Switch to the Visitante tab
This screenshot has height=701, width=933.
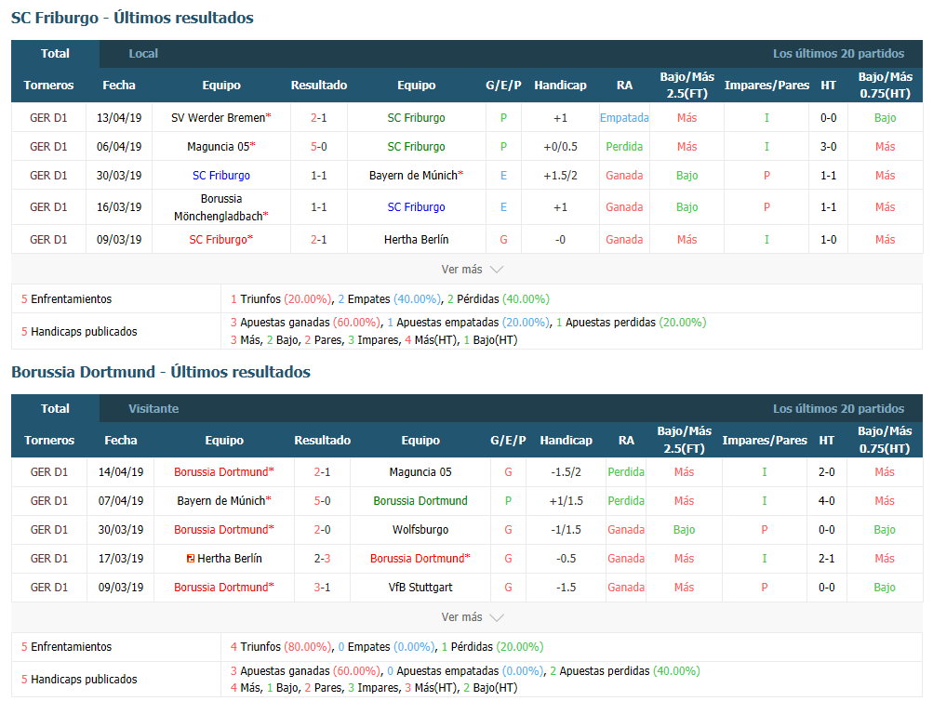tap(153, 408)
